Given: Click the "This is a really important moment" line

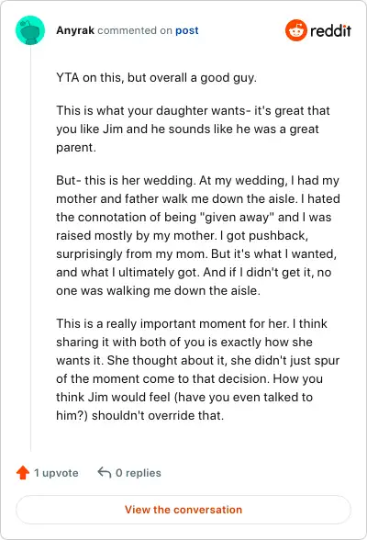Looking at the screenshot, I should [x=192, y=323].
